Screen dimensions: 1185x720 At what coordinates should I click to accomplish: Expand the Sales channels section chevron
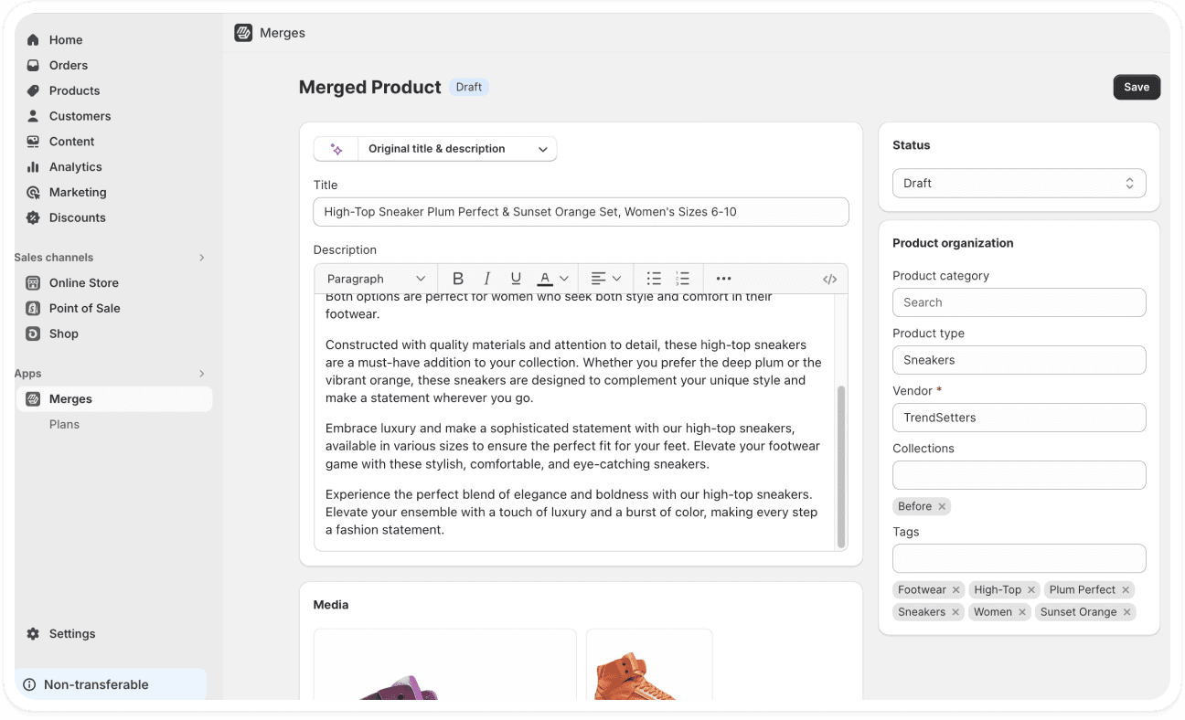pyautogui.click(x=202, y=257)
